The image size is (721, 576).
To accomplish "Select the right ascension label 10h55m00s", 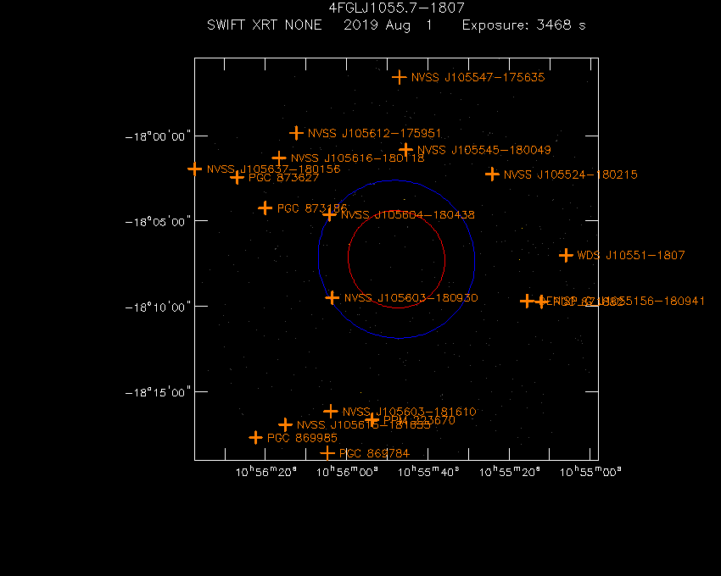I will click(x=590, y=472).
